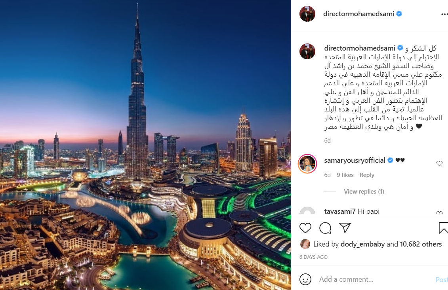Like the post with the heart icon
Screen dimensions: 448x290
pos(305,228)
